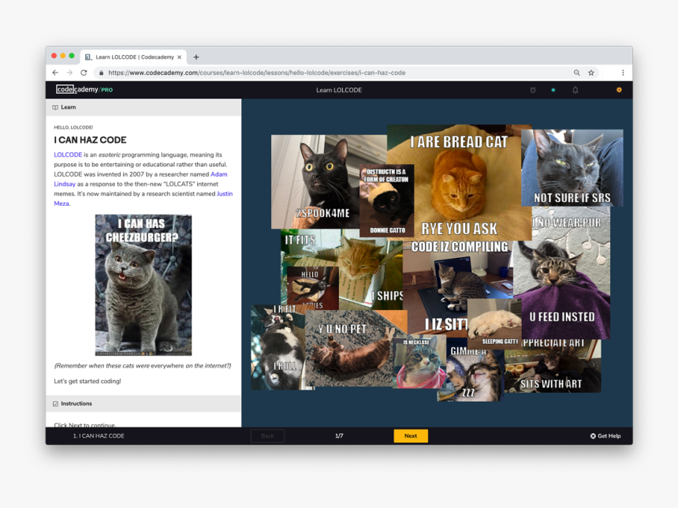The width and height of the screenshot is (678, 508).
Task: Open the orange settings gear
Action: 619,90
